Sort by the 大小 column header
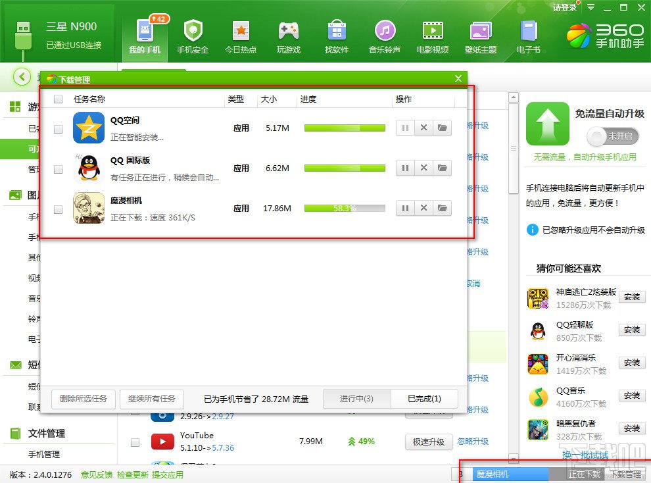651x483 pixels. tap(269, 99)
